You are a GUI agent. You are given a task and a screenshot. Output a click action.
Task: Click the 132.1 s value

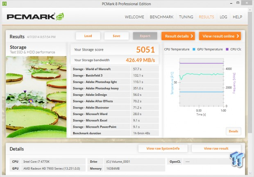138,75
